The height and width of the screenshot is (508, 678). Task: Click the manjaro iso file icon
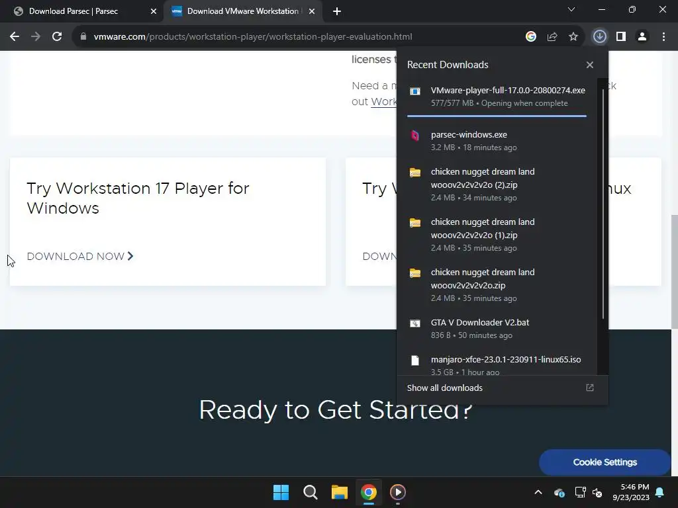tap(414, 360)
